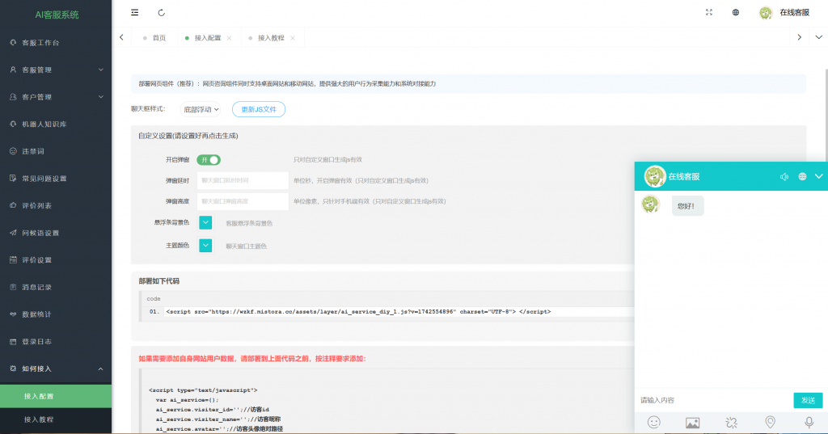Switch to the 首页 tab
The width and height of the screenshot is (828, 434).
point(154,38)
